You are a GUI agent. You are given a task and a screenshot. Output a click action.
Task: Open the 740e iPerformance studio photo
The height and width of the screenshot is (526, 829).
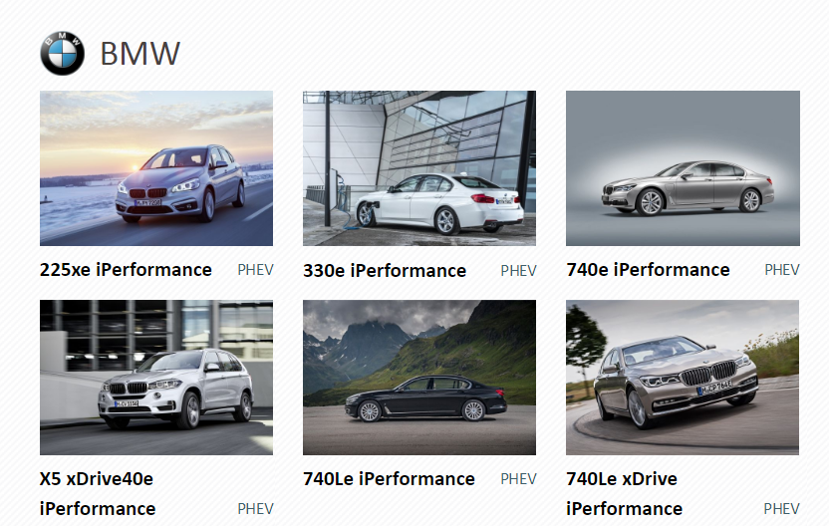click(x=683, y=168)
